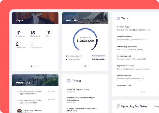Click 'New Document uploaded for Mia Lina' text
The width and height of the screenshot is (159, 113).
132,40
